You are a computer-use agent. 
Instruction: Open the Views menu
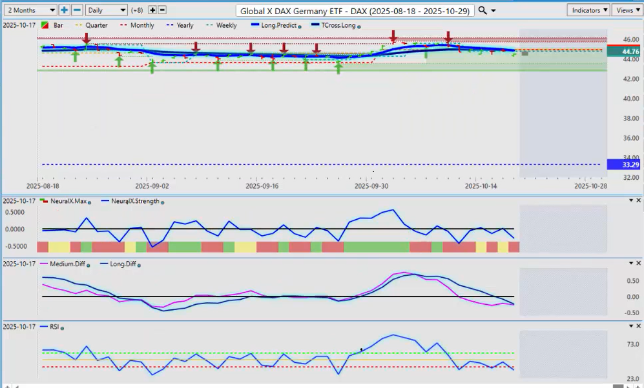point(627,10)
